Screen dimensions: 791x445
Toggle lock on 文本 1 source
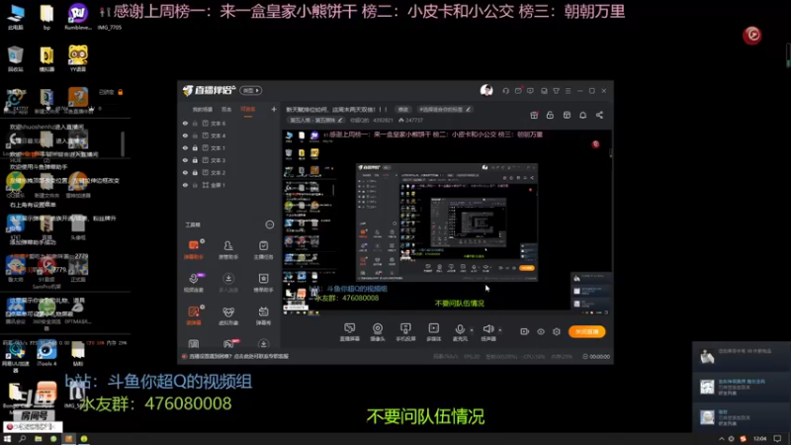click(195, 147)
